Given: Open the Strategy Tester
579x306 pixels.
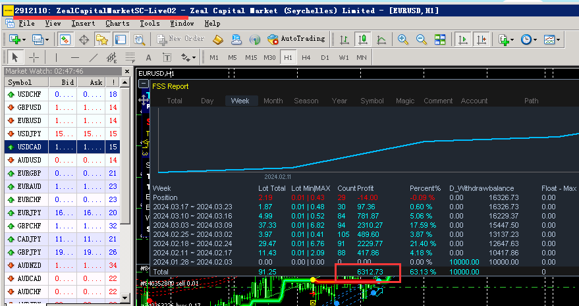Looking at the screenshot, I should 139,39.
